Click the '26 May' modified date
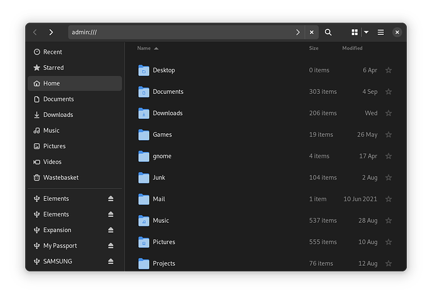This screenshot has width=432, height=299. 368,134
